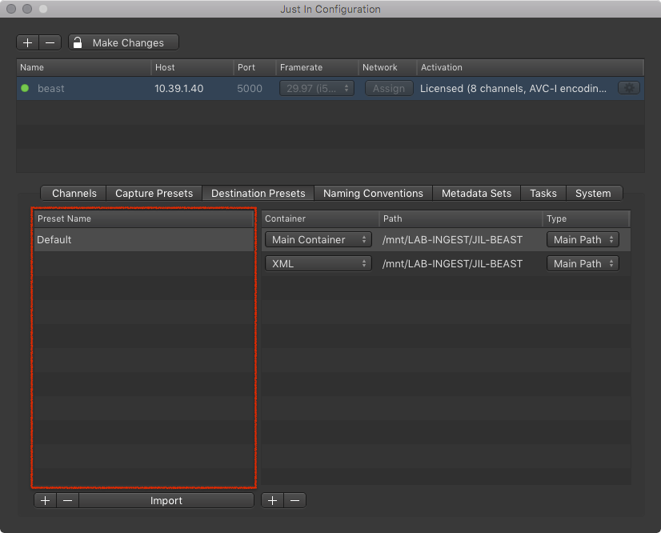This screenshot has width=661, height=533.
Task: Open the Main Container dropdown
Action: point(318,239)
